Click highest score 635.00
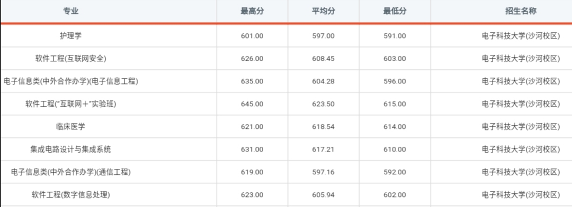Screen dimensions: 572x207 252,81
